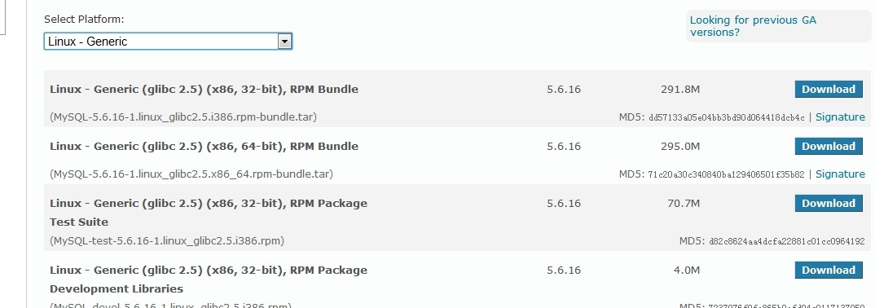Download the 32-bit Development Libraries RPM package
Viewport: 875px width, 308px height.
(x=828, y=270)
